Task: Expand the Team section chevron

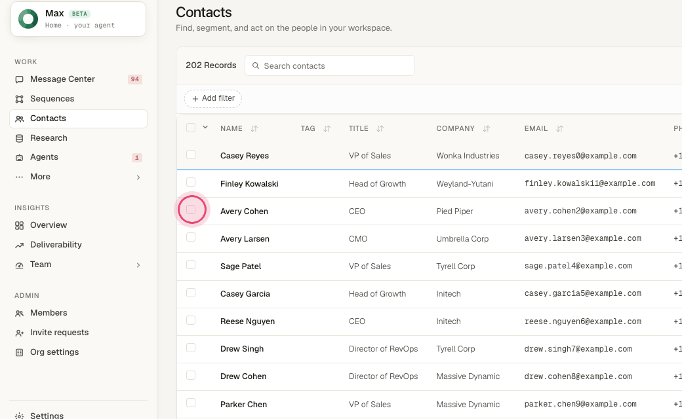Action: [138, 265]
